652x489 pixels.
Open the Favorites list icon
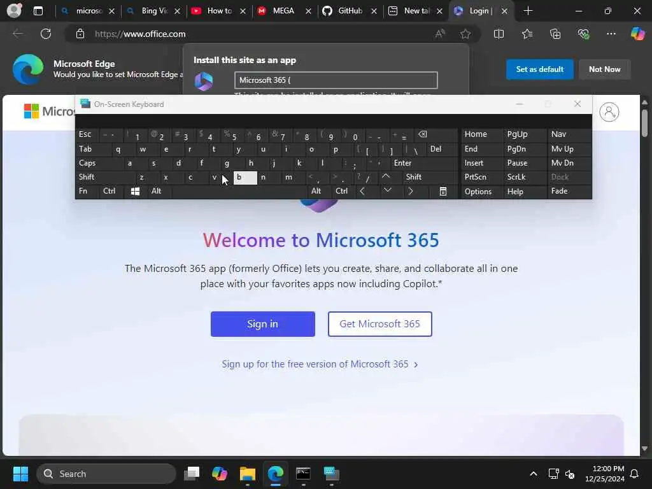(x=527, y=34)
